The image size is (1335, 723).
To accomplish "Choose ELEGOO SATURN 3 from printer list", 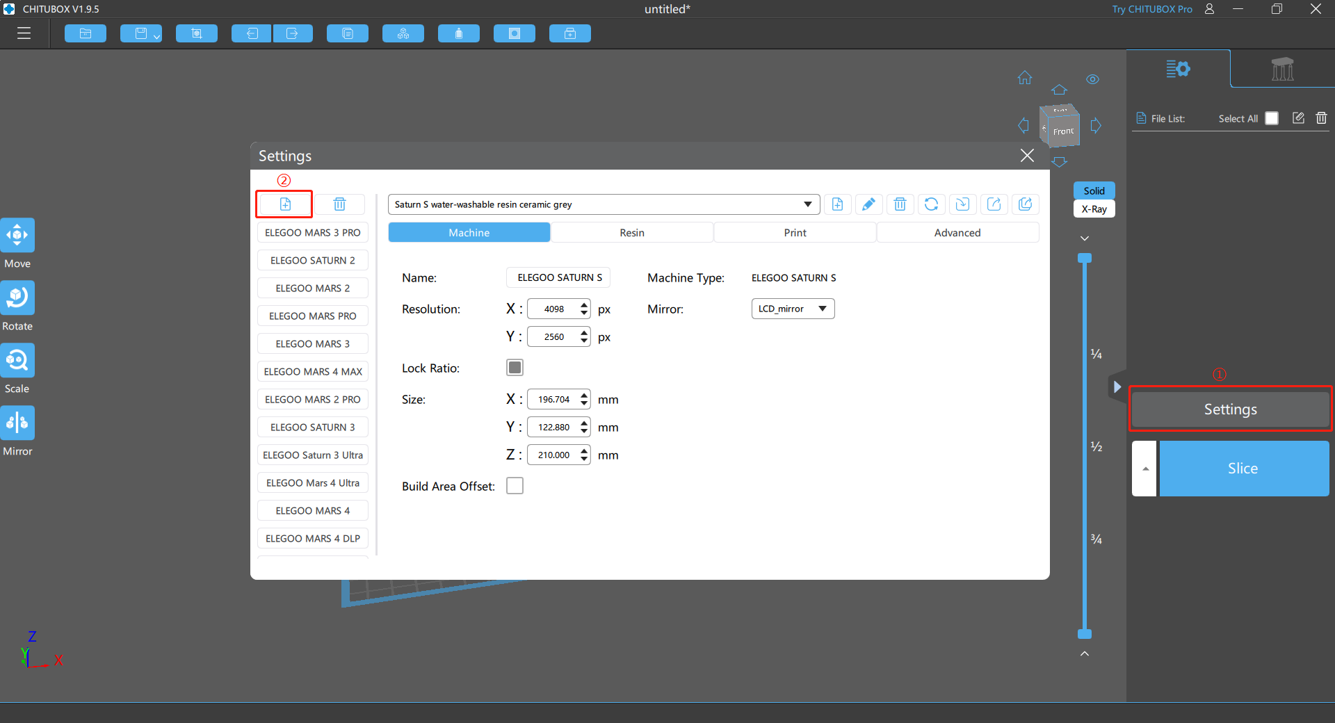I will (x=313, y=428).
